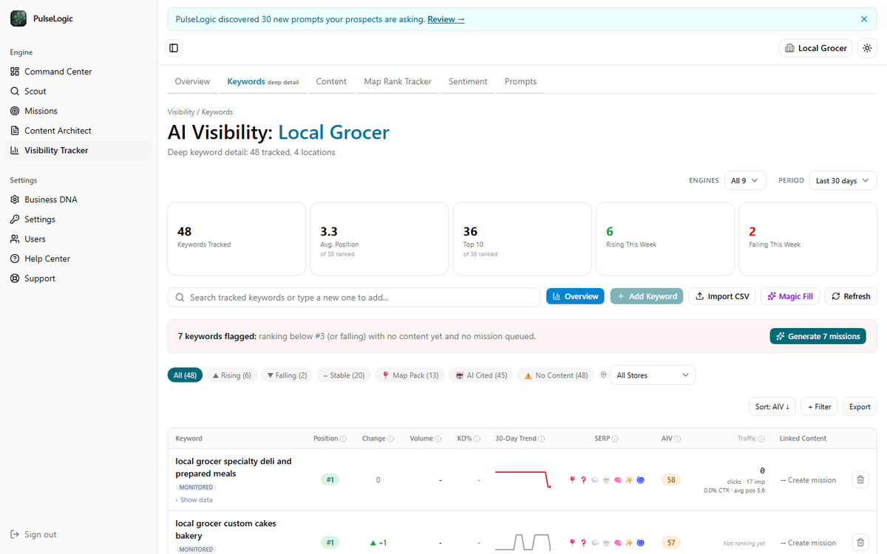Select the No Content (48) filter chip
The height and width of the screenshot is (554, 887).
[555, 375]
